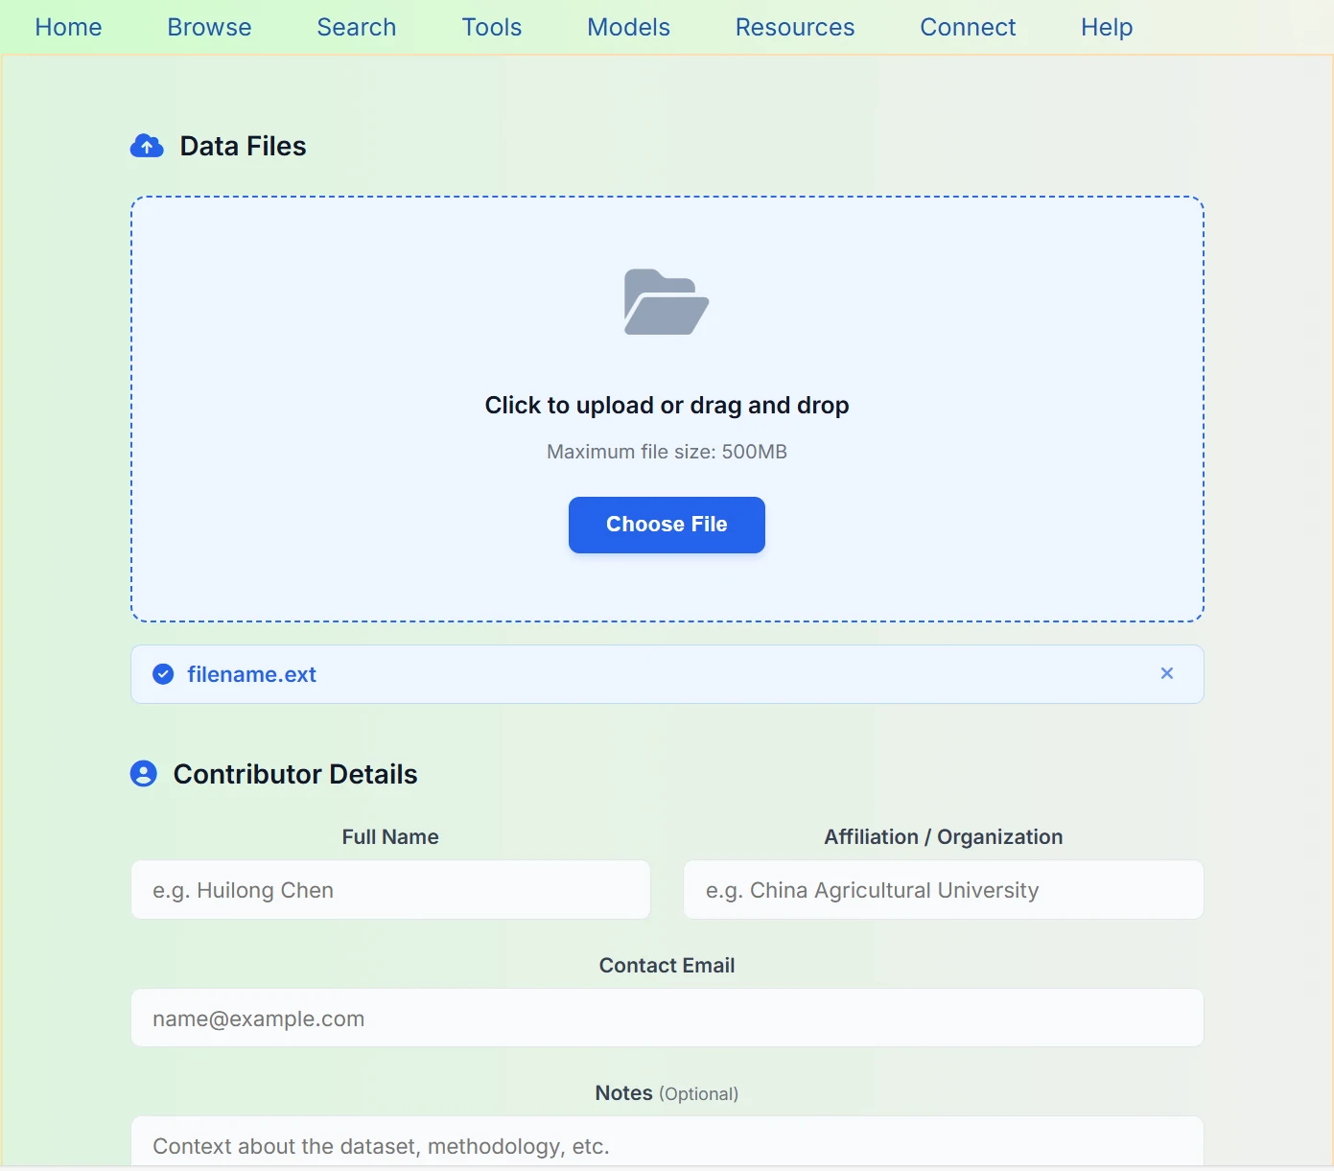Open the Browse menu
The height and width of the screenshot is (1171, 1334).
(209, 28)
